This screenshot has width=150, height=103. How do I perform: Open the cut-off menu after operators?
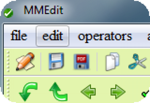click(x=148, y=37)
